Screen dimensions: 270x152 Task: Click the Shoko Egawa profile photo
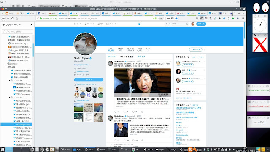85,44
